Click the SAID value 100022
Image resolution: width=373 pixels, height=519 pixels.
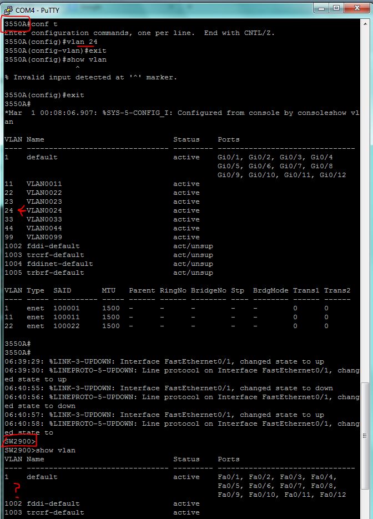67,326
